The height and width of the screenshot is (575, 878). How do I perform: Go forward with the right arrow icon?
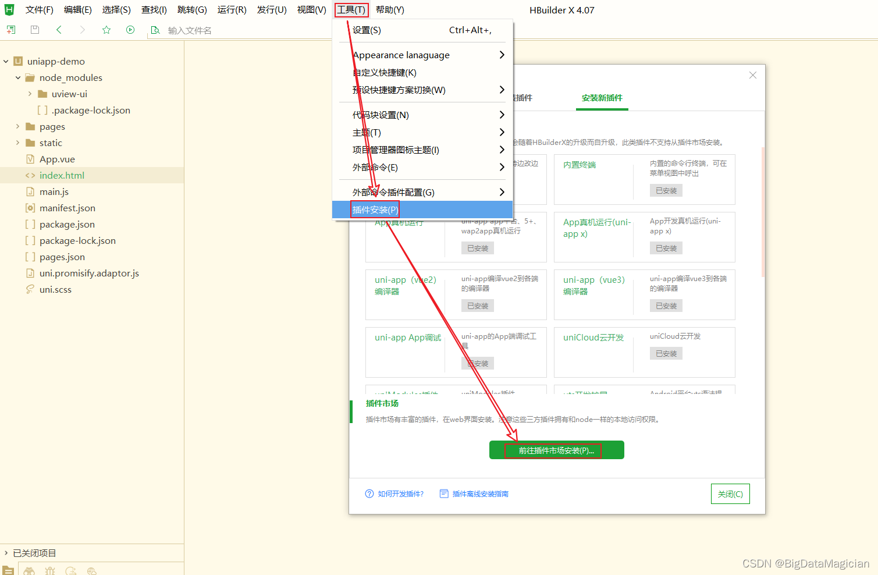82,30
